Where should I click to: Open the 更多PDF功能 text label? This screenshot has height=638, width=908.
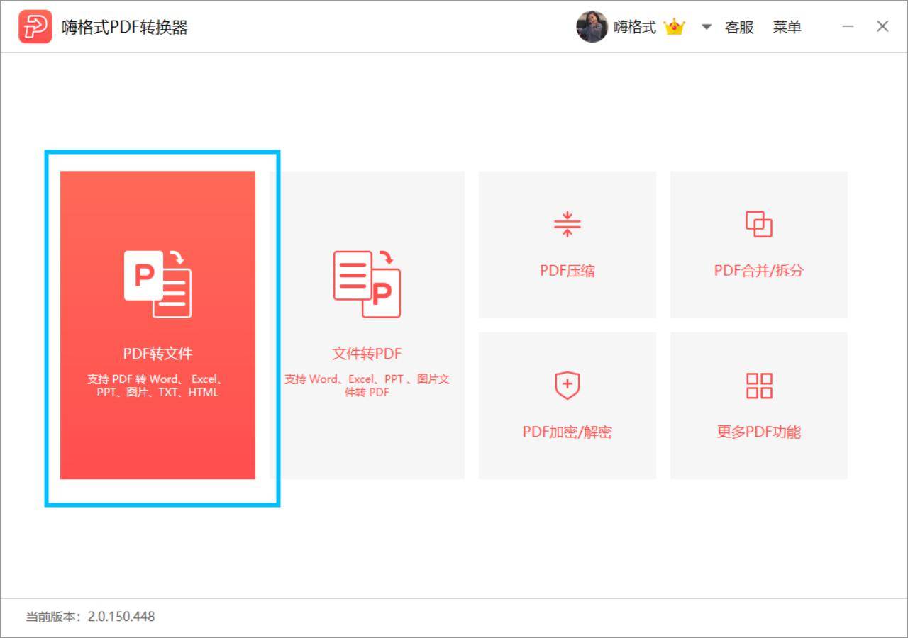pyautogui.click(x=758, y=432)
